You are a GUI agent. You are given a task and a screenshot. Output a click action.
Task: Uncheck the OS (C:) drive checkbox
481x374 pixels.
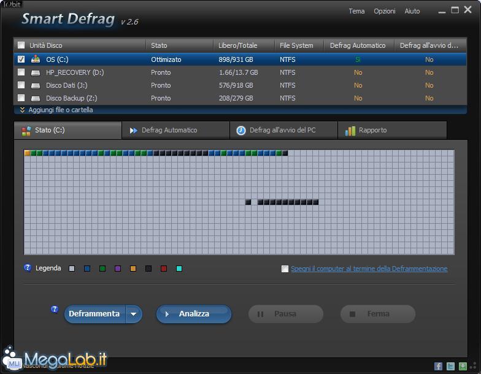pos(21,59)
